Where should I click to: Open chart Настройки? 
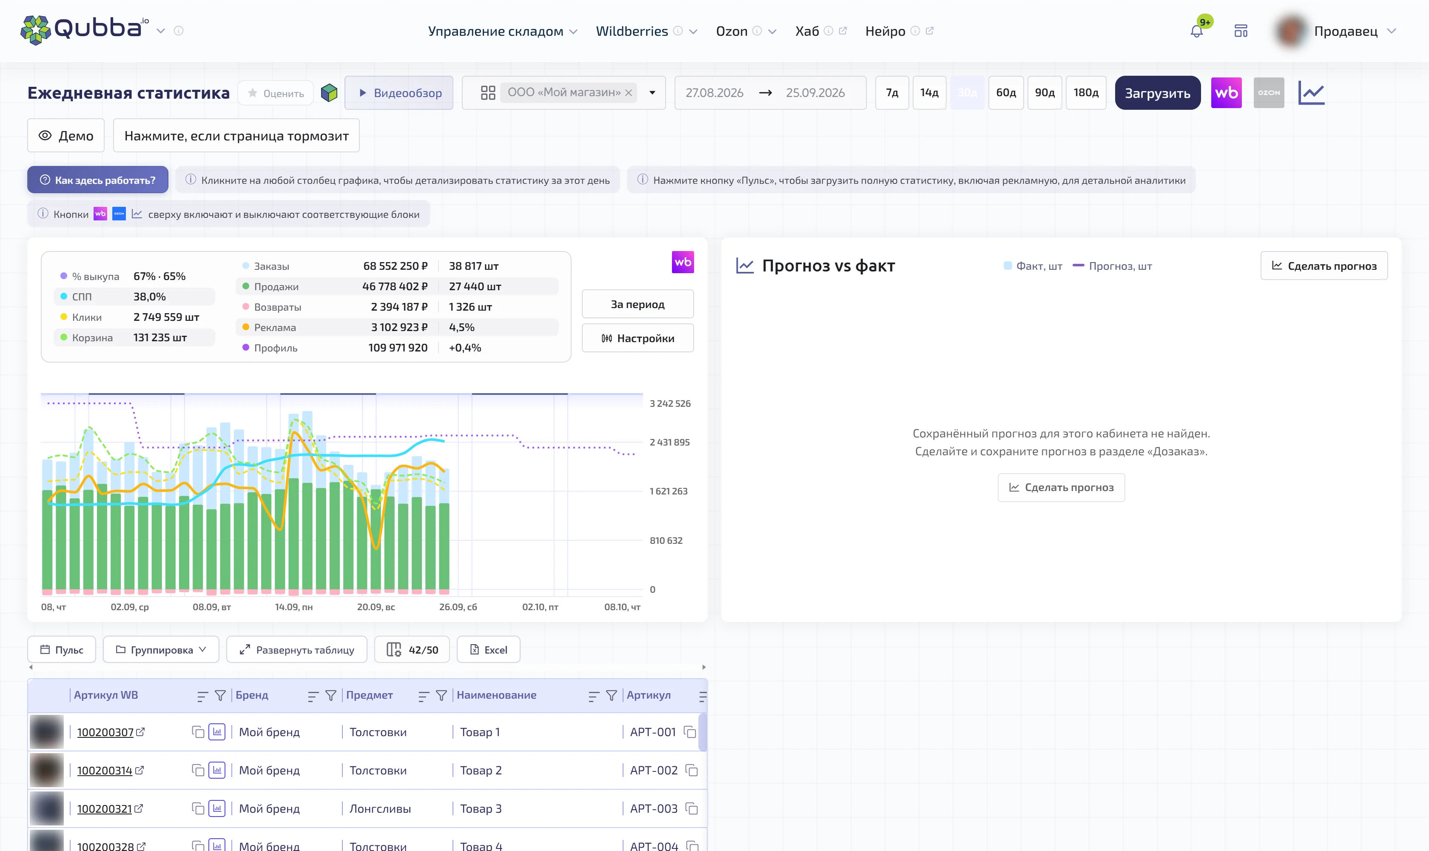tap(638, 338)
